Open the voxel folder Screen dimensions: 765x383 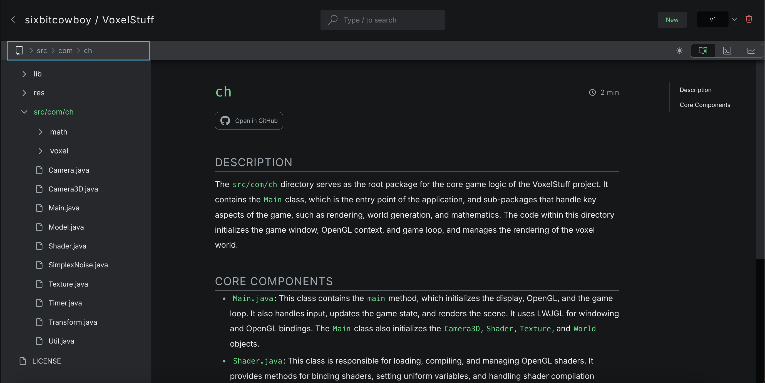[x=59, y=151]
